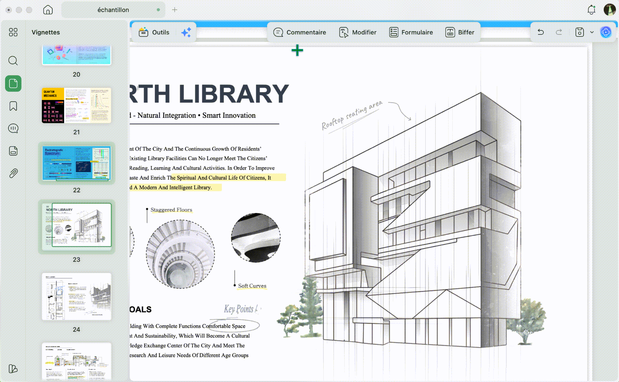Open the page 25 thumbnail at bottom
This screenshot has height=382, width=619.
point(77,361)
